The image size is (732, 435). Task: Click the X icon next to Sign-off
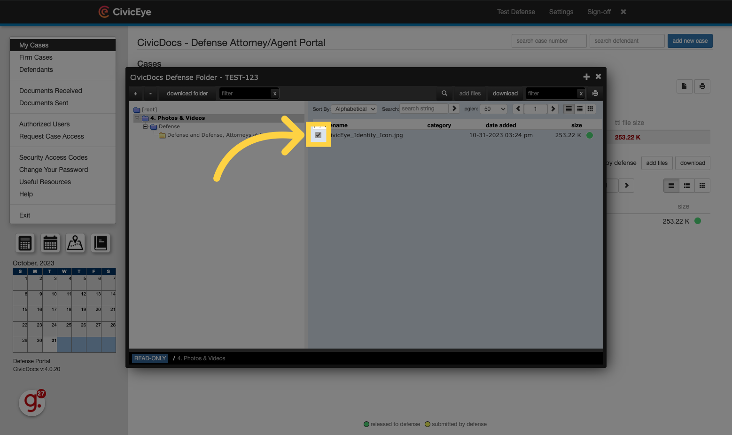[x=623, y=12]
